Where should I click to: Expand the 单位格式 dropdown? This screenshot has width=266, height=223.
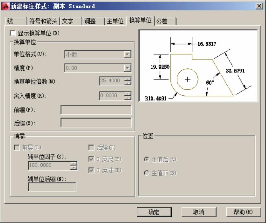pyautogui.click(x=127, y=55)
